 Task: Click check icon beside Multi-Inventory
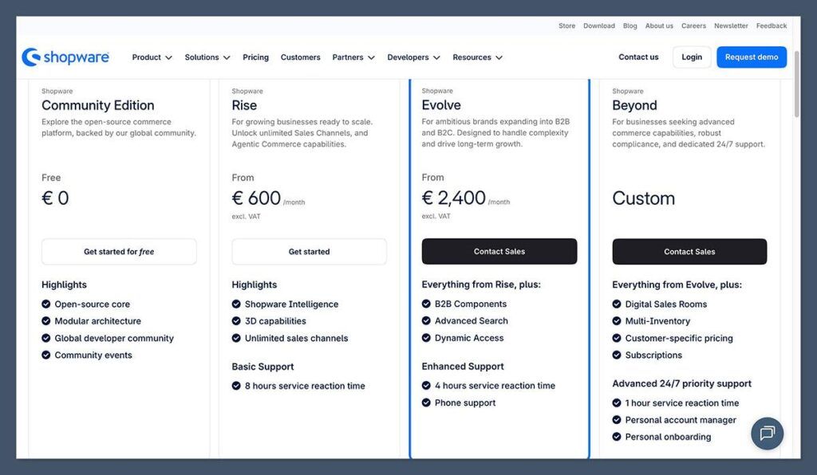click(x=617, y=321)
